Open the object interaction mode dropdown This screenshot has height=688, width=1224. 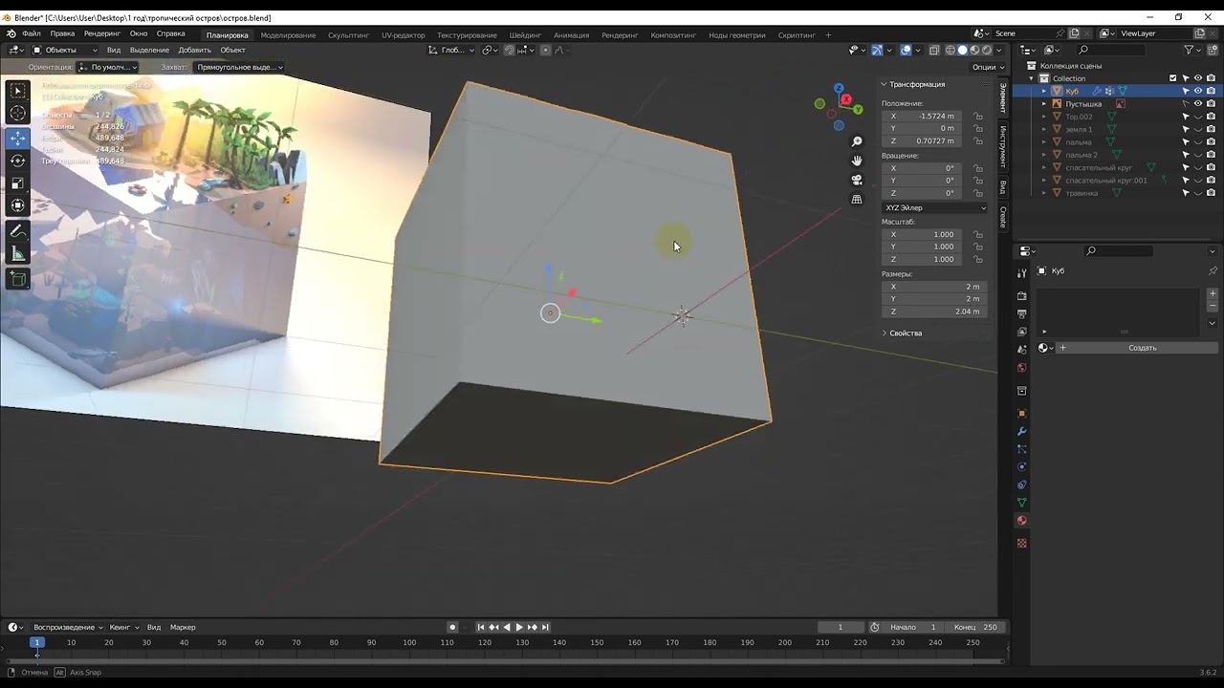pos(64,50)
